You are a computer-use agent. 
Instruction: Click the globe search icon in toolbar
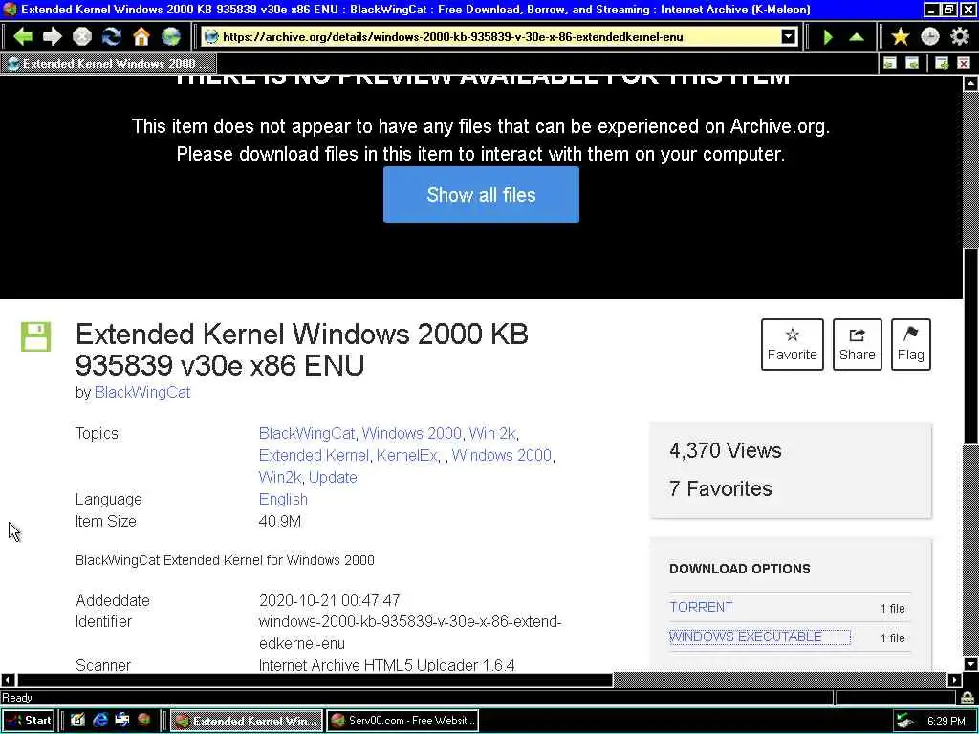click(171, 37)
